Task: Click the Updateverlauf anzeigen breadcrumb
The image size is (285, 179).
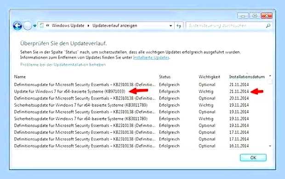Action: pyautogui.click(x=115, y=26)
